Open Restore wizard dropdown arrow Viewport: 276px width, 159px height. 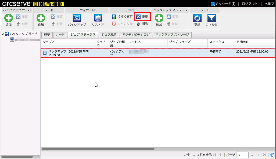[106, 20]
